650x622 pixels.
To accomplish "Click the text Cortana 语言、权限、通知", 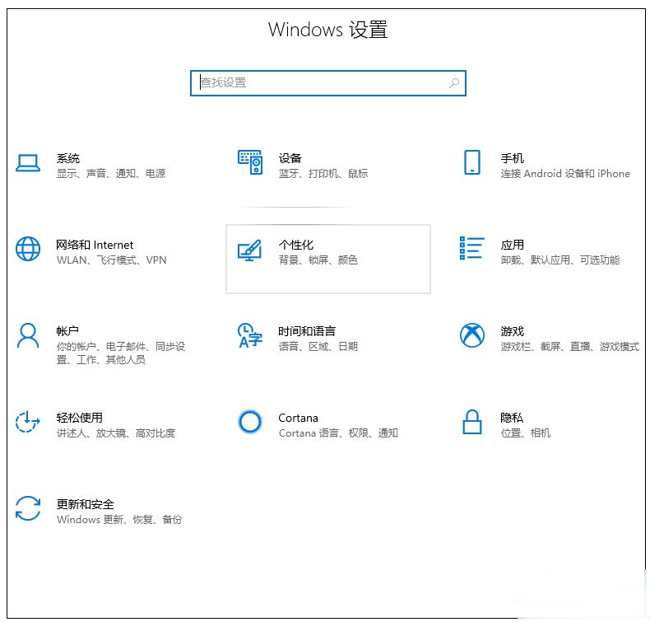I will pyautogui.click(x=338, y=433).
